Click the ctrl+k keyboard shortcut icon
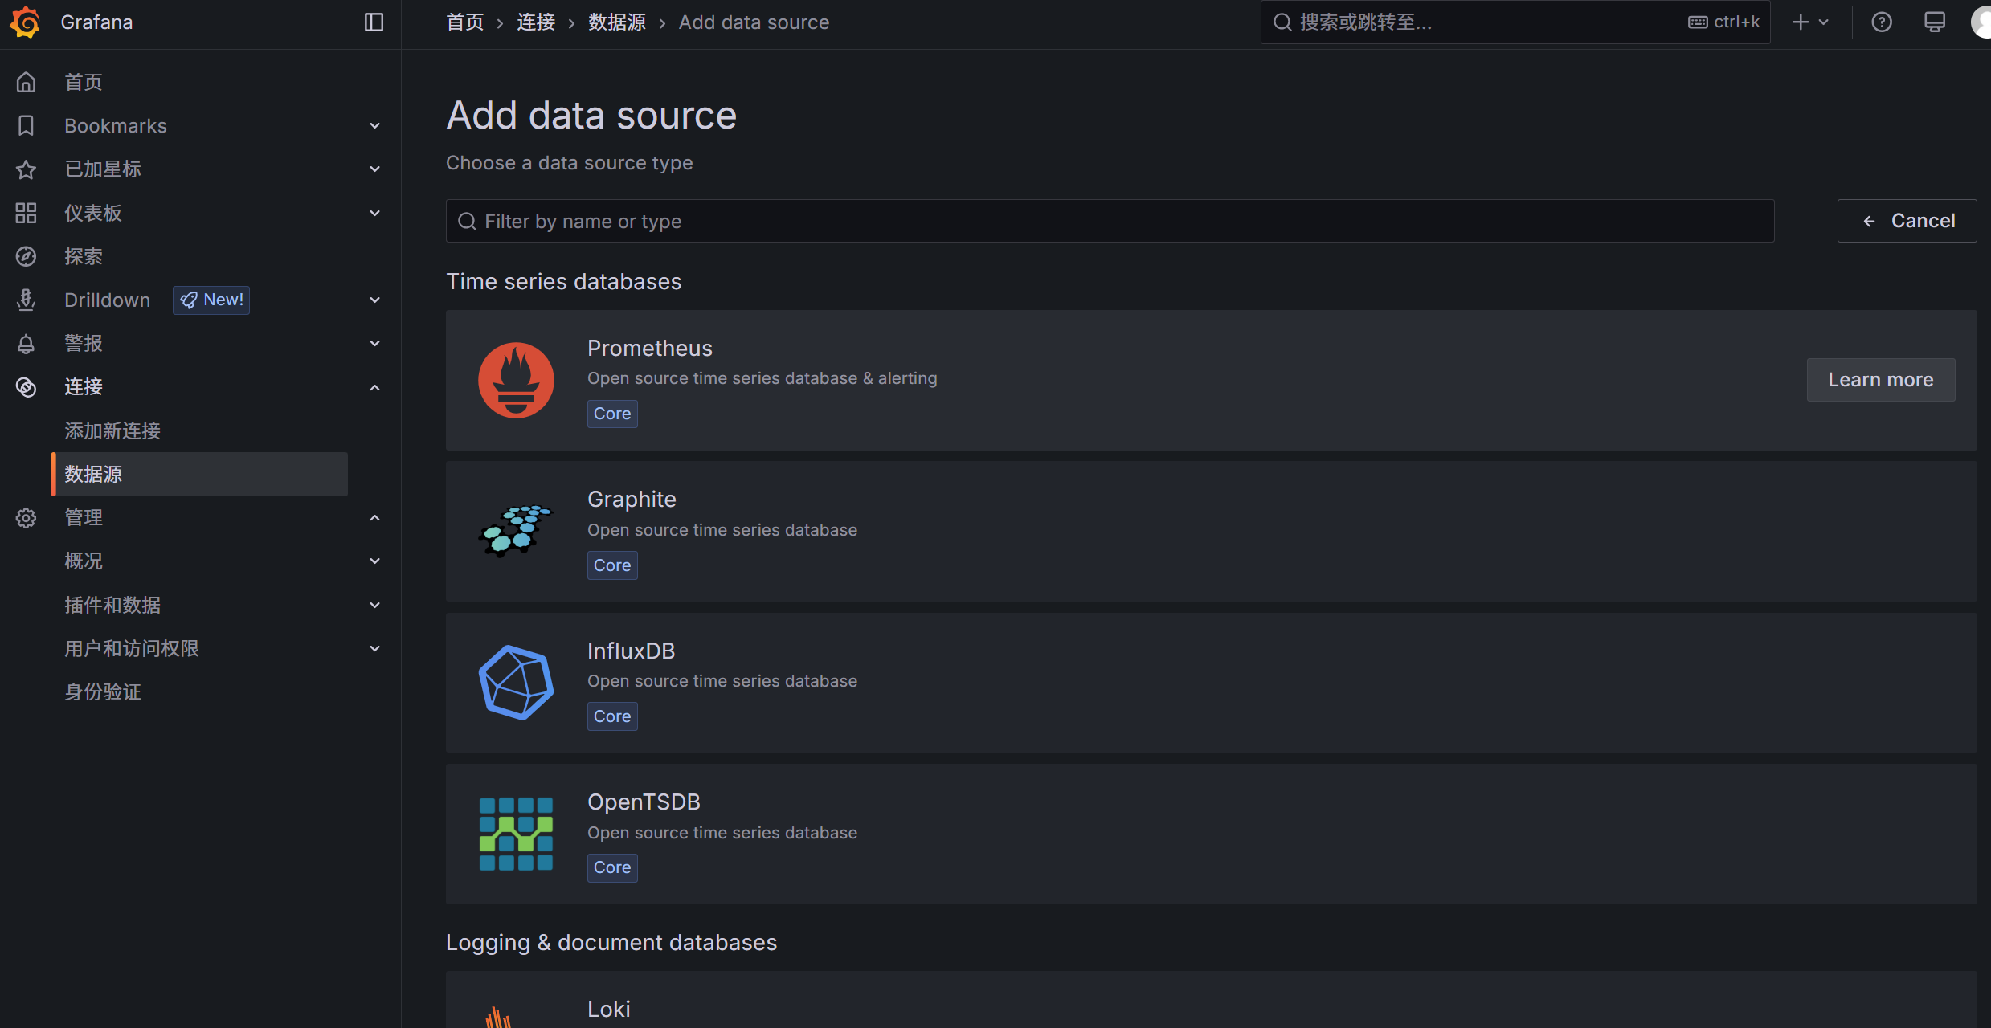This screenshot has height=1028, width=1991. pos(1698,22)
